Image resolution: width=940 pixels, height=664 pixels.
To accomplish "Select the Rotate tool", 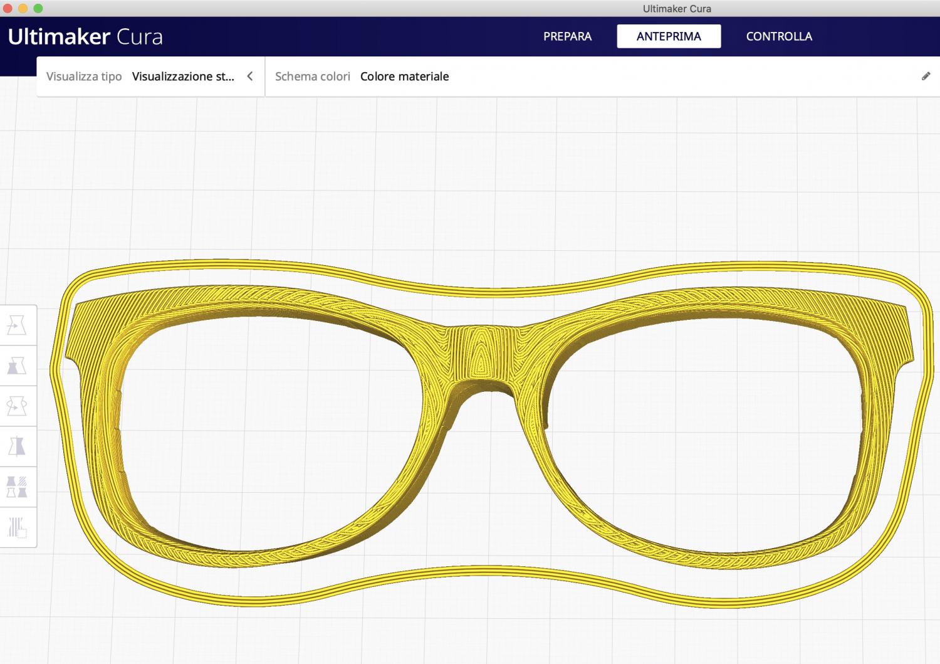I will point(17,406).
